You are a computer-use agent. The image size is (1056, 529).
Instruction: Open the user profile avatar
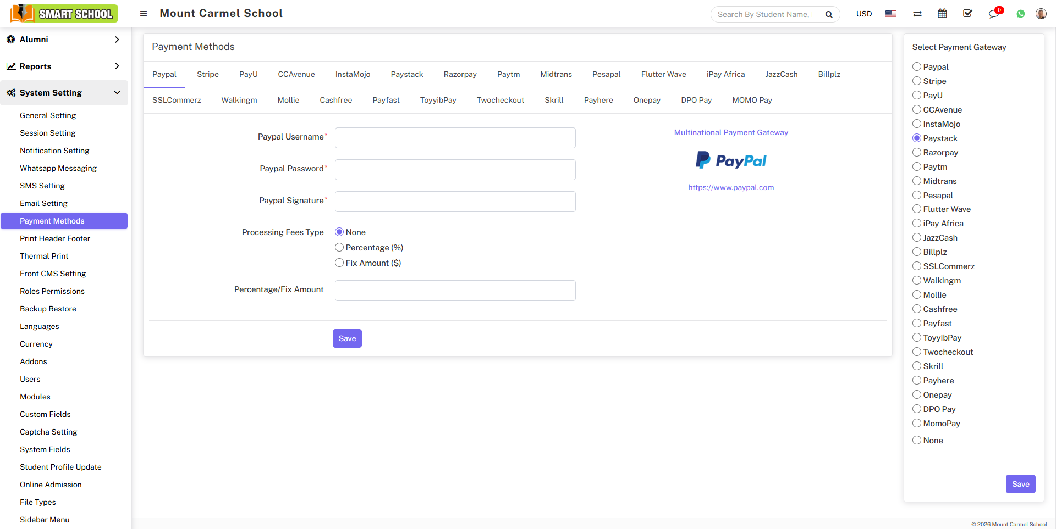coord(1041,14)
